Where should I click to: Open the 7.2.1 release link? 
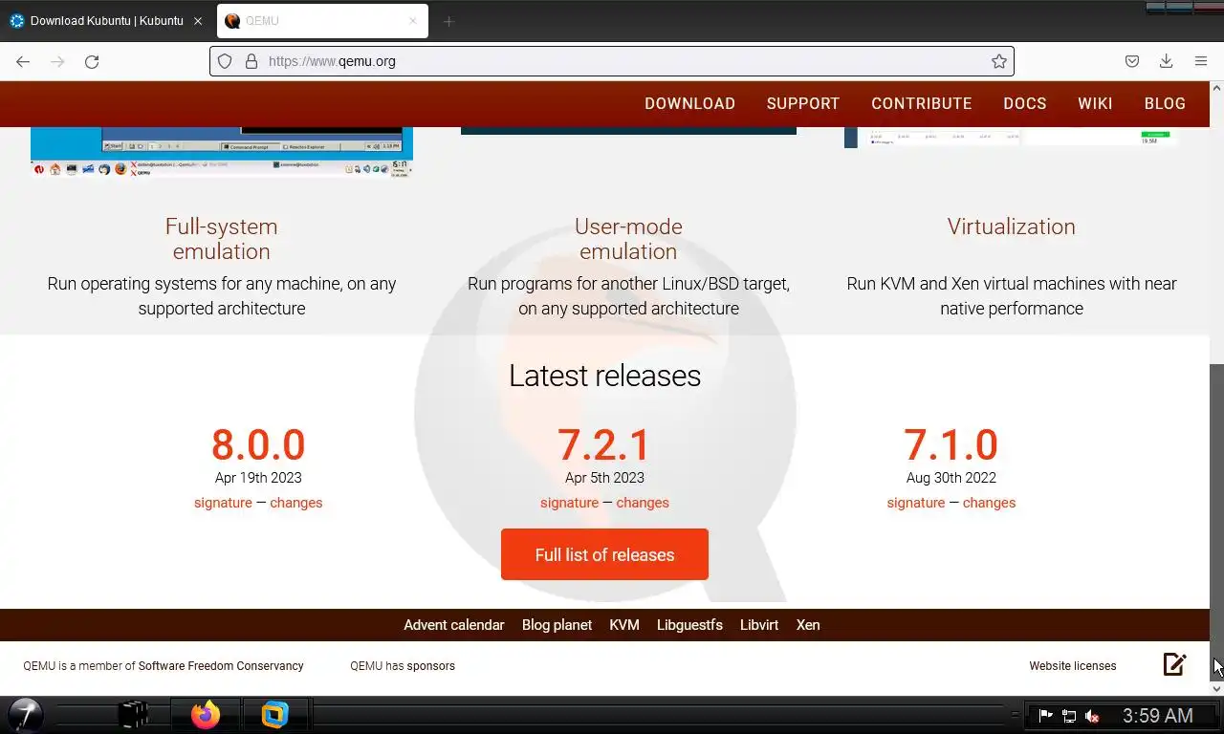tap(604, 444)
